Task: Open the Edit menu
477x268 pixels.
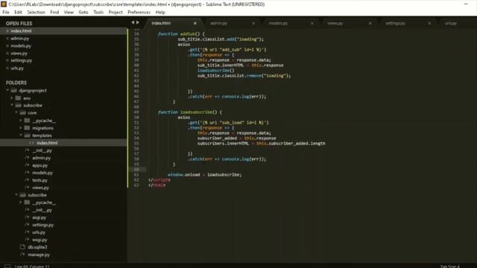Action: coord(18,13)
